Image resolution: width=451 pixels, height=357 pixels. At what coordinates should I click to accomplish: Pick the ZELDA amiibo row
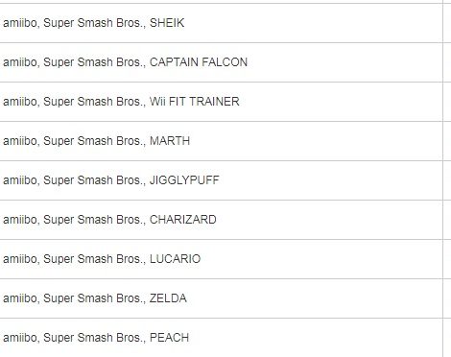click(222, 298)
